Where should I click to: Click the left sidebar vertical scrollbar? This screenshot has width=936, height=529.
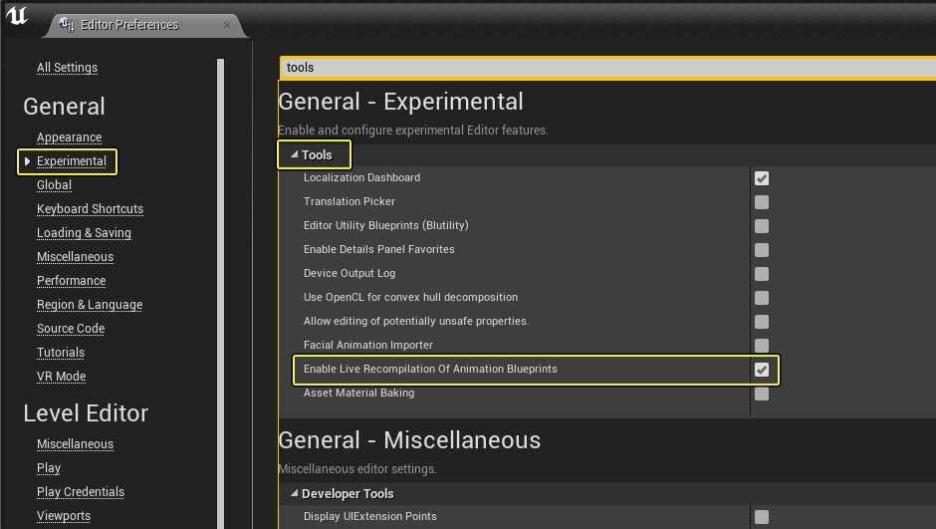221,289
